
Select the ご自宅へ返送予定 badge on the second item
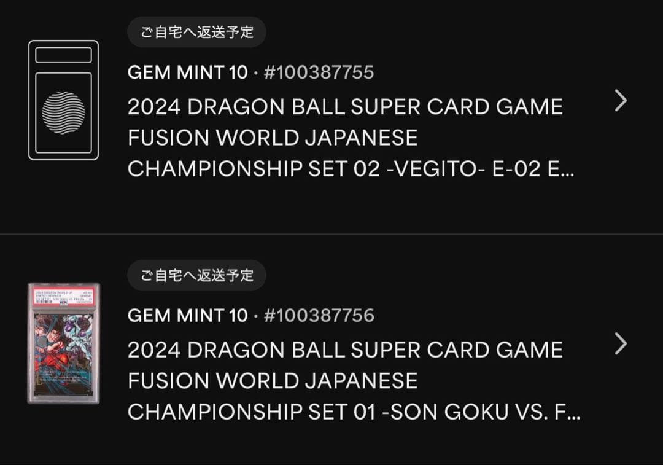pyautogui.click(x=196, y=276)
